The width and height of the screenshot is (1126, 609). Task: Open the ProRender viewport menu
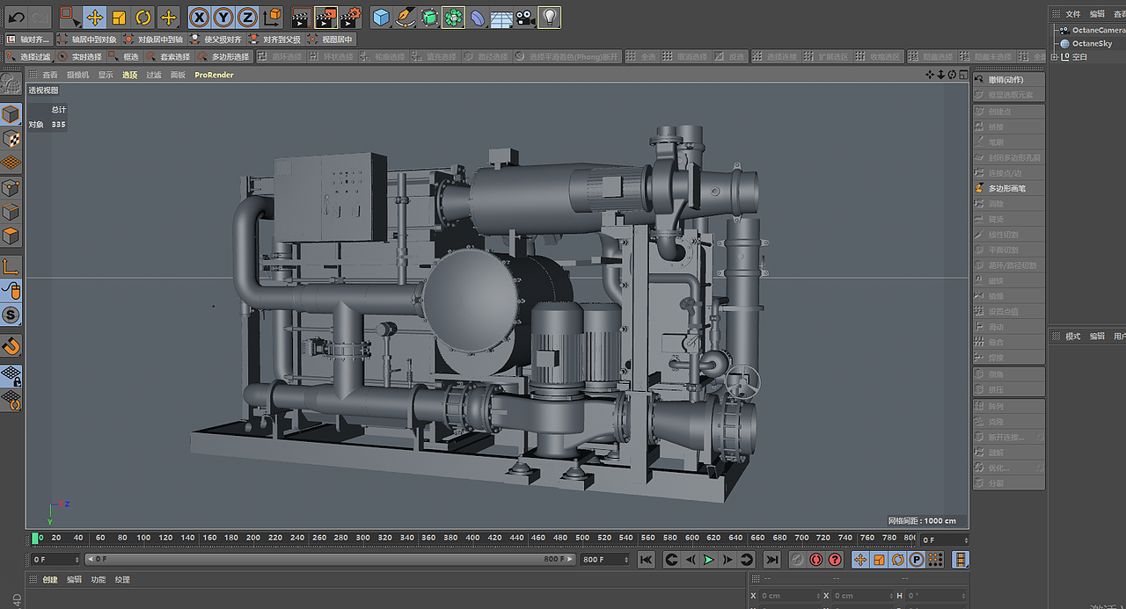point(214,75)
